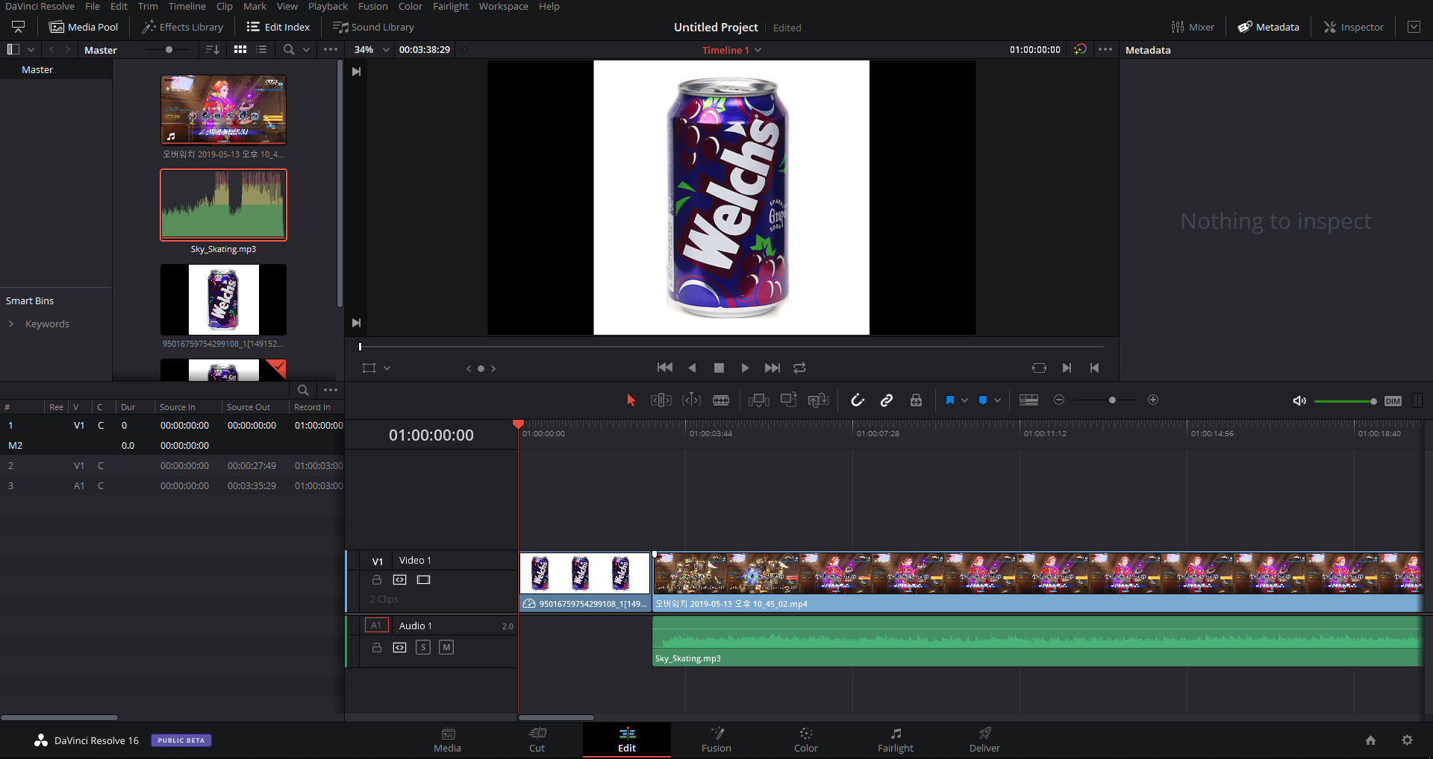The width and height of the screenshot is (1433, 759).
Task: Add a blue marker
Action: click(x=983, y=400)
